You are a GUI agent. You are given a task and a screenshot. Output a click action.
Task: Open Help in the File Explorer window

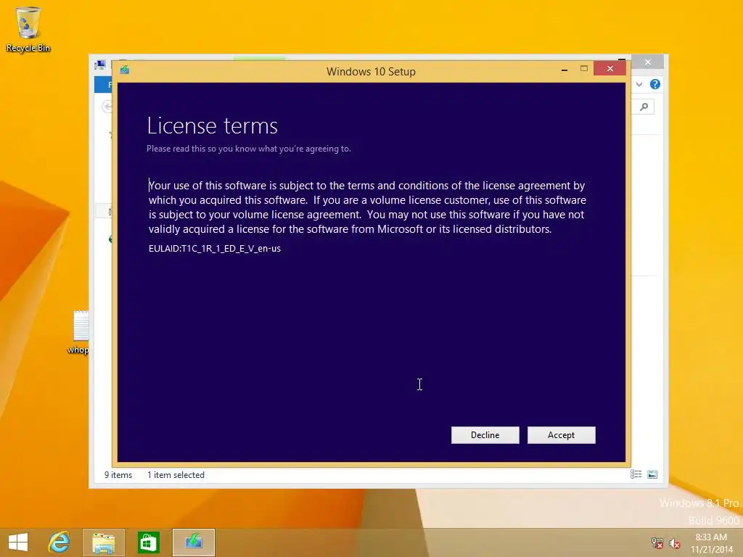coord(655,84)
